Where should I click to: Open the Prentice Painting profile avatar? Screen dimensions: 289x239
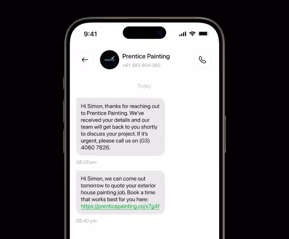tap(110, 60)
